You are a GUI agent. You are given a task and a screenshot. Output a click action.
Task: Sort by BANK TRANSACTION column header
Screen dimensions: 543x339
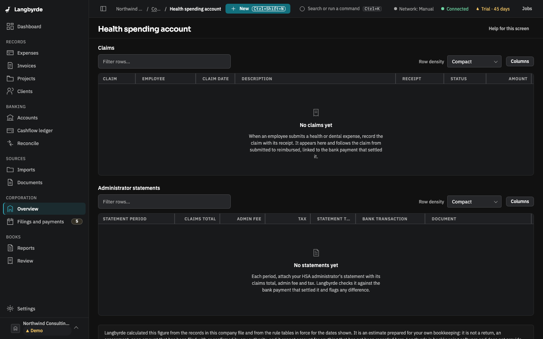pos(390,219)
